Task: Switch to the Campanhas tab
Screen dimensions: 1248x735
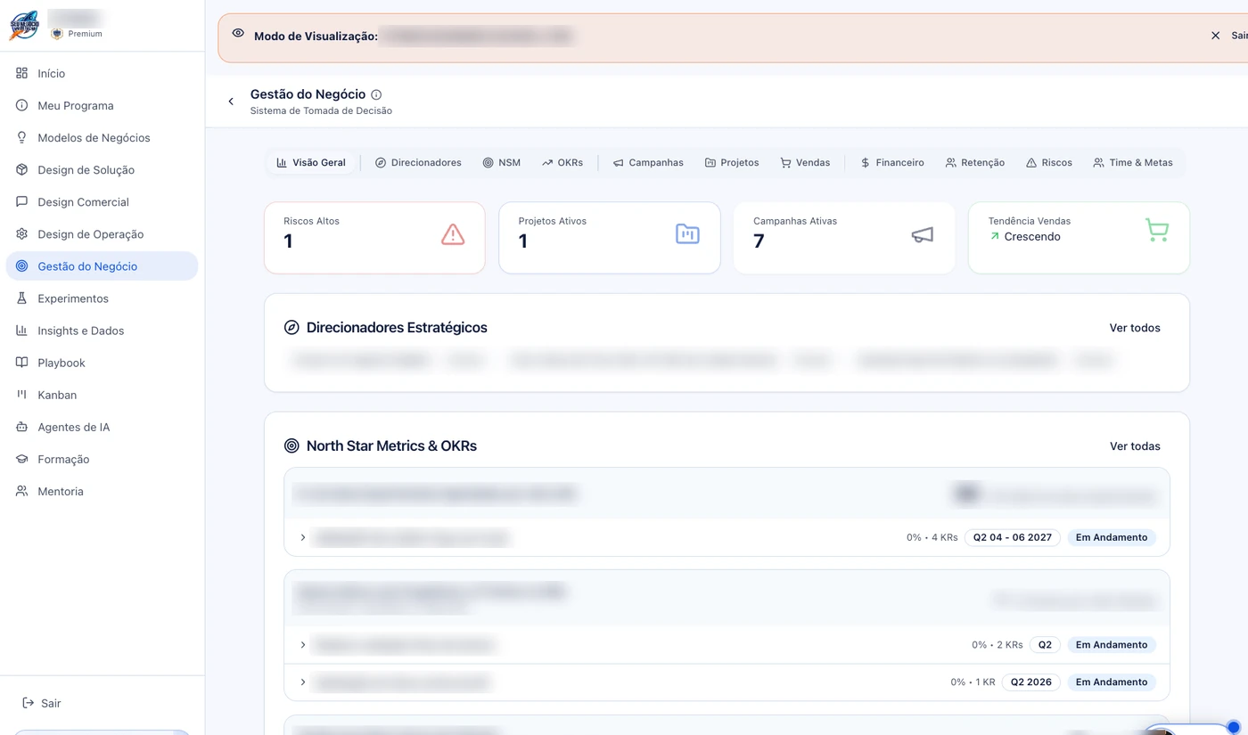Action: tap(648, 163)
